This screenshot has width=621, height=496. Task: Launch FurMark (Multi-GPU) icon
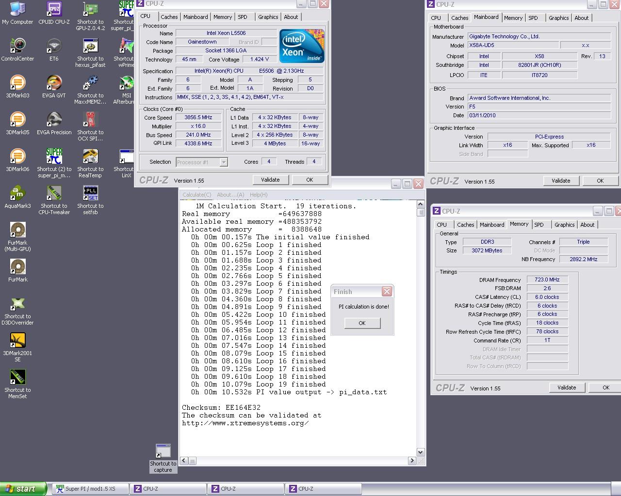coord(17,237)
